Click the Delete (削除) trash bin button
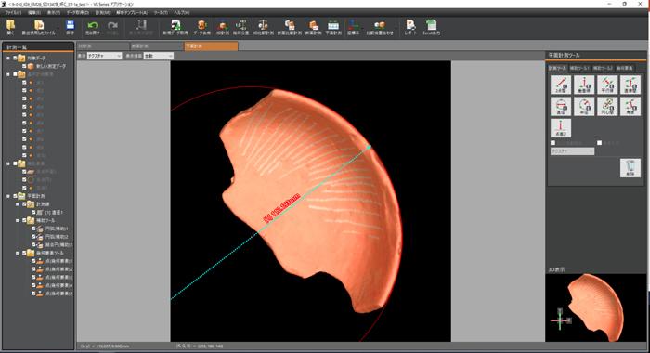 pyautogui.click(x=630, y=168)
